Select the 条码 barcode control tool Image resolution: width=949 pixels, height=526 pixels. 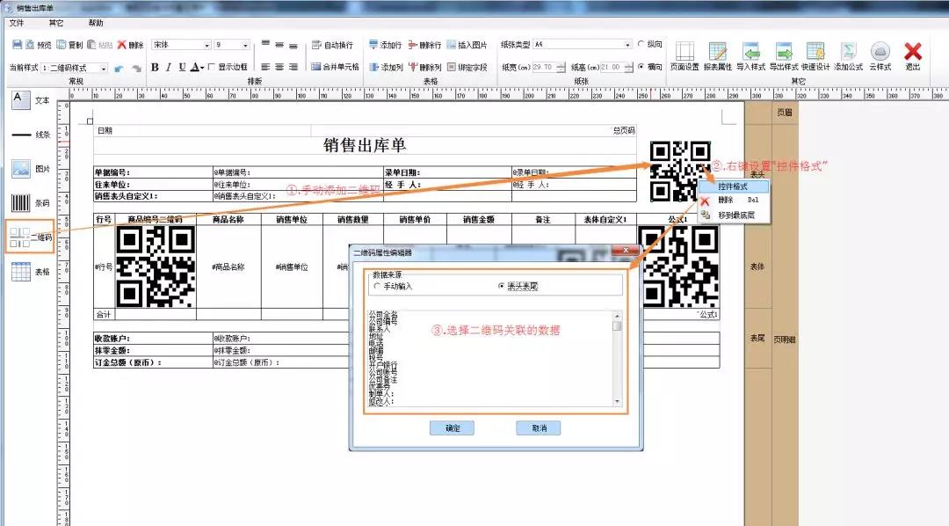31,203
